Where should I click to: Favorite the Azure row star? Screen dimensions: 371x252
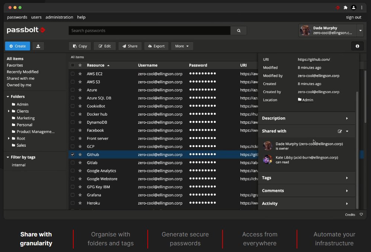[80, 90]
